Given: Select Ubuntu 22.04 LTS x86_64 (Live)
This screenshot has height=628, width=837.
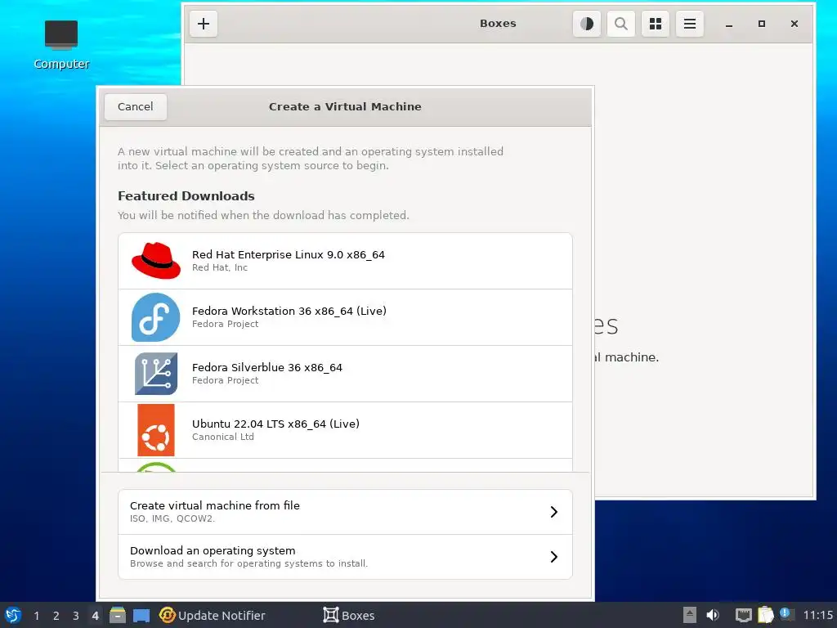Looking at the screenshot, I should (346, 430).
